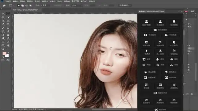Image resolution: width=198 pixels, height=111 pixels.
Task: Select the Crop tool
Action: pyautogui.click(x=3, y=21)
